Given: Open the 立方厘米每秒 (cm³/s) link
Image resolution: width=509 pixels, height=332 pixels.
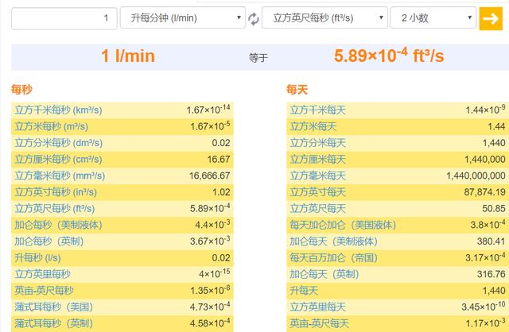Looking at the screenshot, I should [58, 160].
